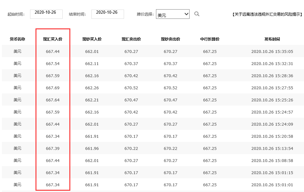
Task: Select the 现钞买入价 column header
Action: pyautogui.click(x=92, y=39)
